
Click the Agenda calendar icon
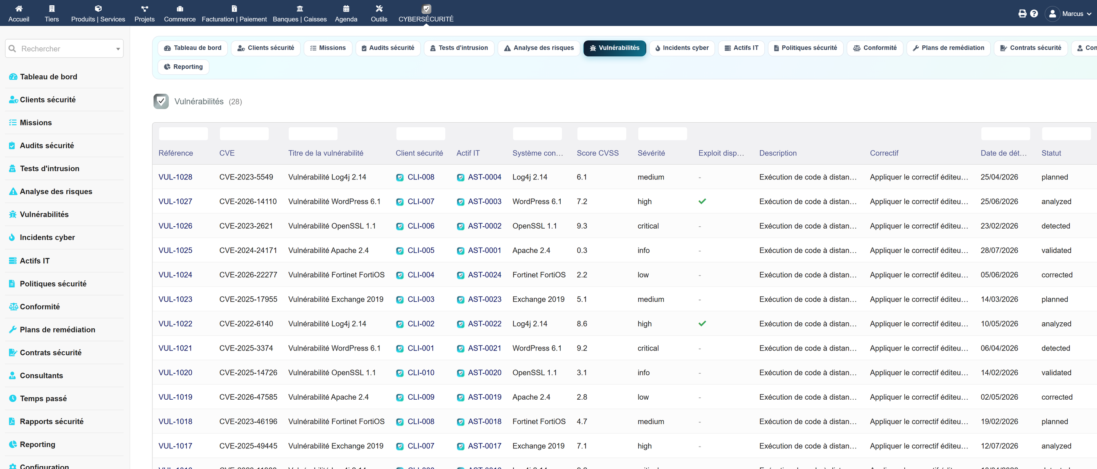tap(346, 8)
